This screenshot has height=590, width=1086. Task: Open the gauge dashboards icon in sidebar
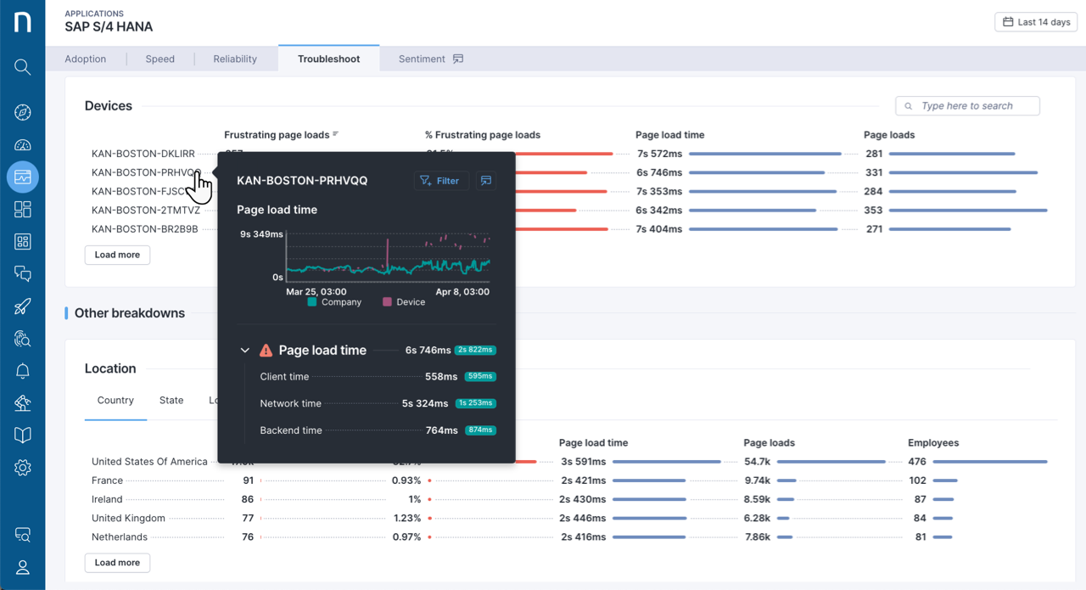(23, 145)
